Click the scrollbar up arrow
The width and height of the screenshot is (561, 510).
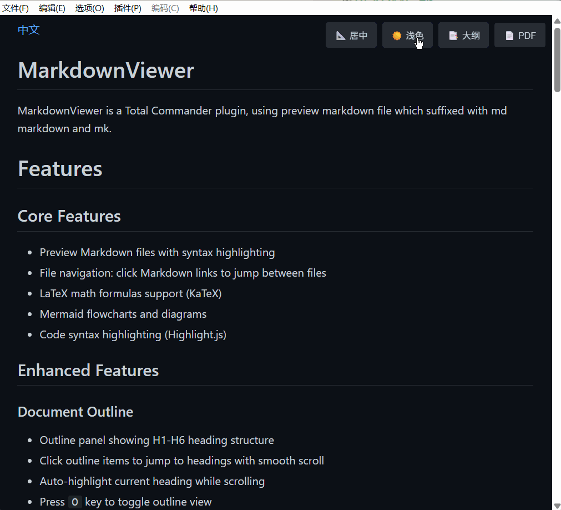pyautogui.click(x=557, y=21)
